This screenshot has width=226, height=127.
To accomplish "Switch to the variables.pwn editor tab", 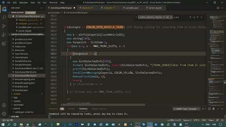I will tap(132, 8).
